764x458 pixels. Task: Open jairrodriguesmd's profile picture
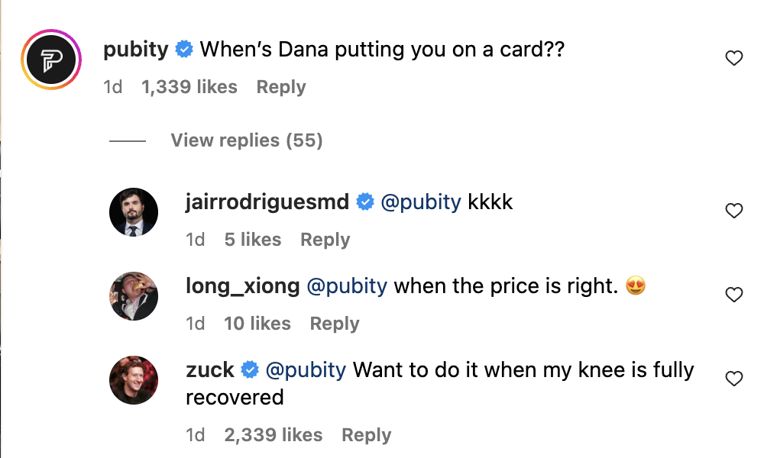click(x=134, y=211)
